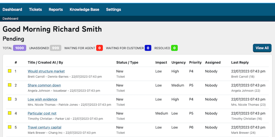Open the 'Travel century capital' ticket
Screen dimensions: 275x137
click(45, 127)
